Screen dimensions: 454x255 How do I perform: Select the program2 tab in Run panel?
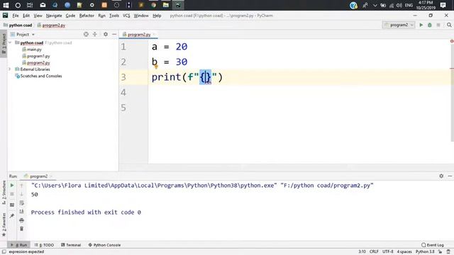(x=38, y=176)
